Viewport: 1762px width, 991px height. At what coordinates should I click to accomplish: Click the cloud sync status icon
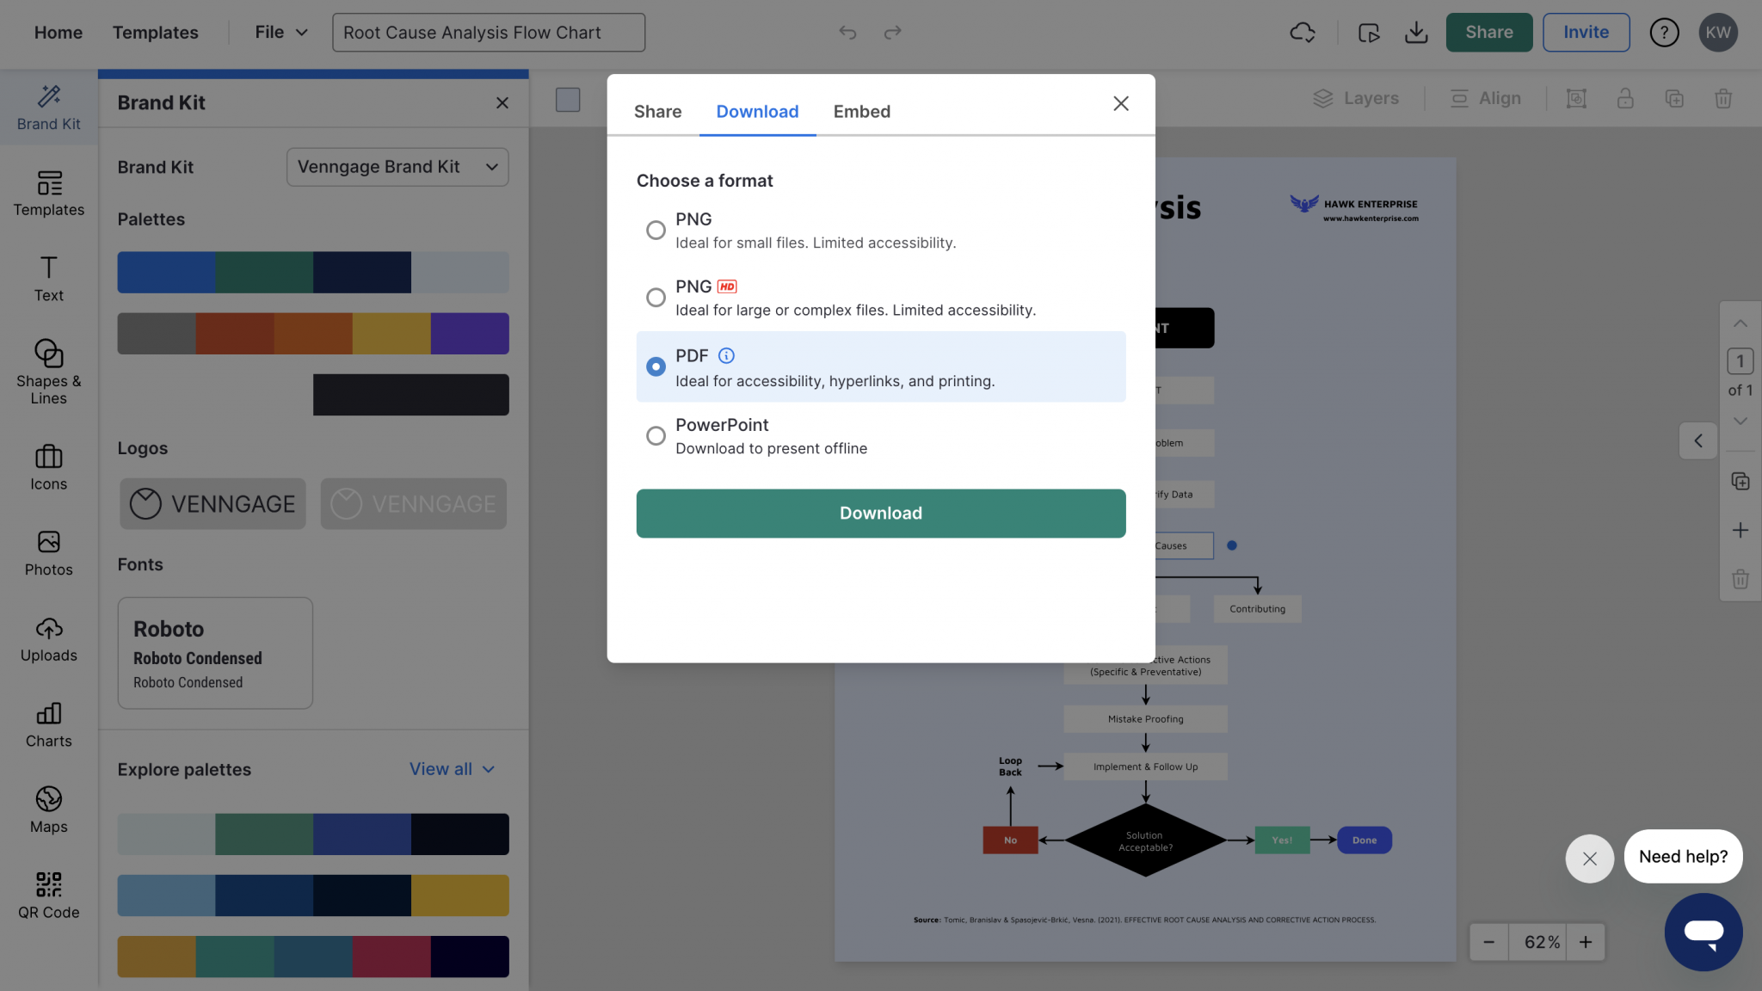pos(1302,33)
